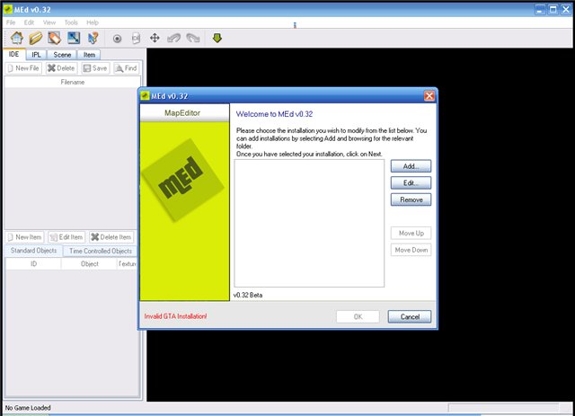
Task: Select the four-arrow move tool
Action: 155,38
